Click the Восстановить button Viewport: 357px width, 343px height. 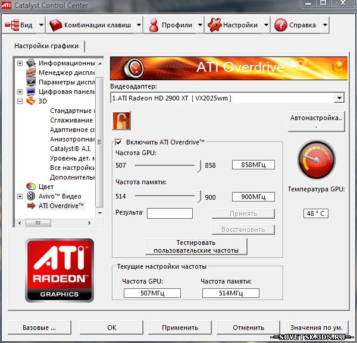(x=243, y=229)
